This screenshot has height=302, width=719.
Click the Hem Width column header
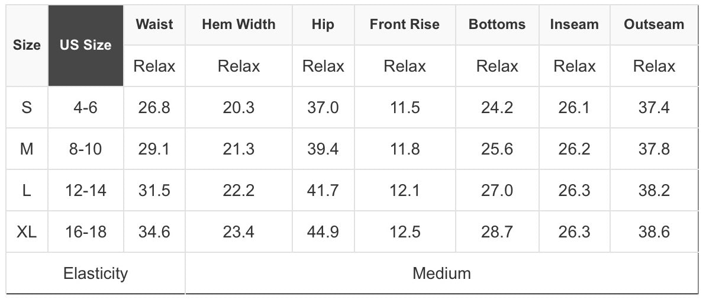[x=238, y=24]
